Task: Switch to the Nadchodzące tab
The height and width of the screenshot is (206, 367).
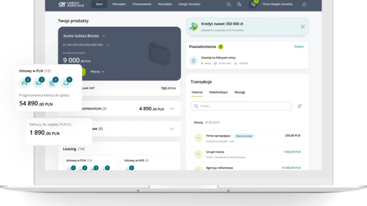Action: coord(218,92)
